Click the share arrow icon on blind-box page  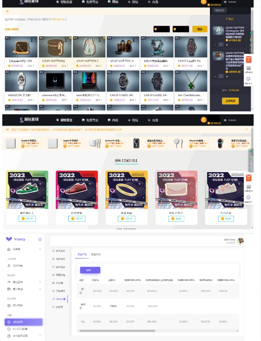[x=249, y=197]
